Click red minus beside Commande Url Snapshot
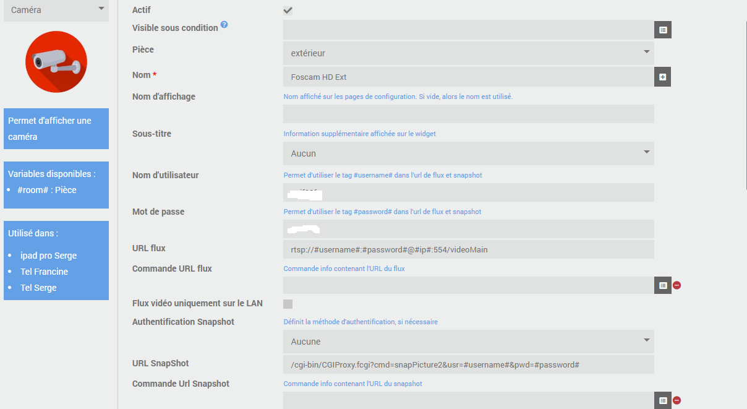 tap(677, 400)
